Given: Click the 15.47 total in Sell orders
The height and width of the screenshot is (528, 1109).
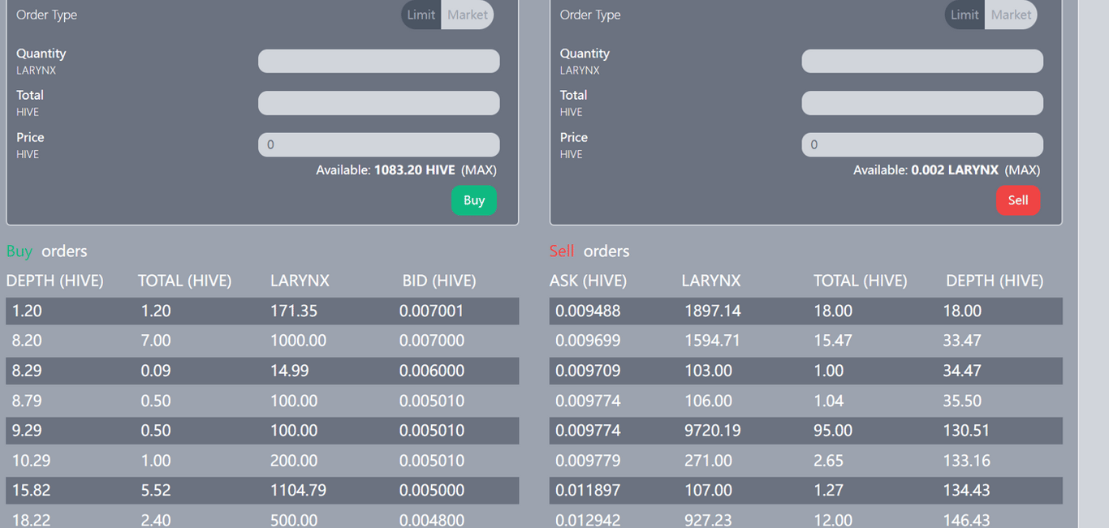Looking at the screenshot, I should point(833,341).
